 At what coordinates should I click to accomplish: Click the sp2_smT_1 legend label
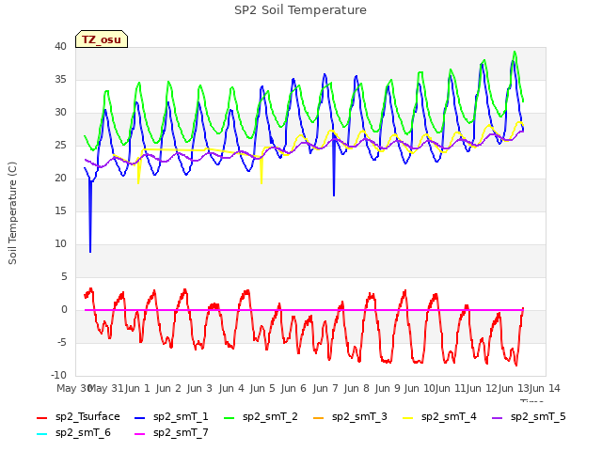click(181, 416)
